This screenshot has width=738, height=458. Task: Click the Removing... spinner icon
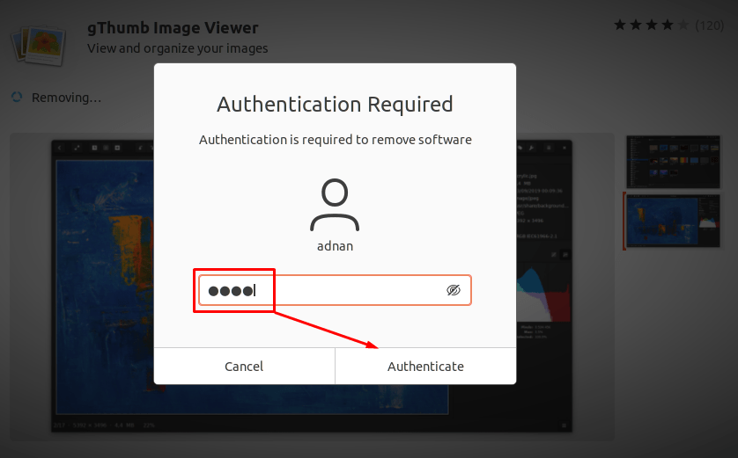click(x=17, y=98)
